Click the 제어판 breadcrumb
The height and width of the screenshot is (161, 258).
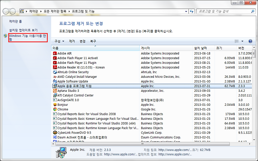34,11
